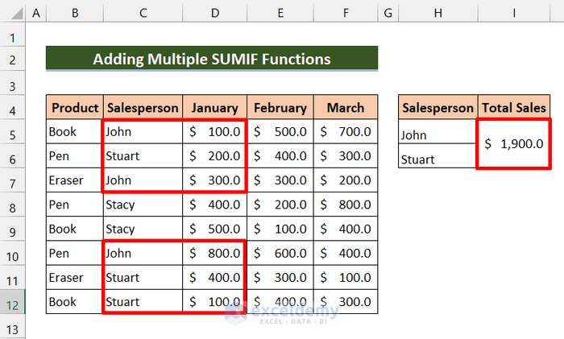
Task: Select column D header
Action: click(x=215, y=13)
